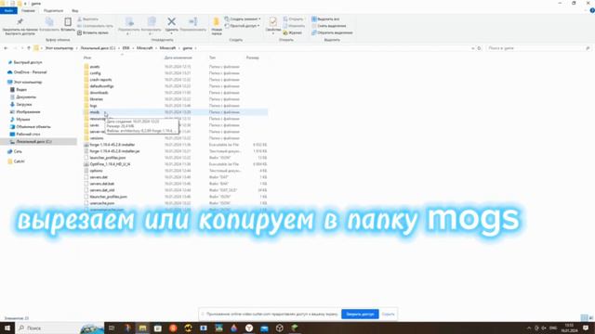Select the 'assets' folder
Image resolution: width=595 pixels, height=334 pixels.
[95, 67]
